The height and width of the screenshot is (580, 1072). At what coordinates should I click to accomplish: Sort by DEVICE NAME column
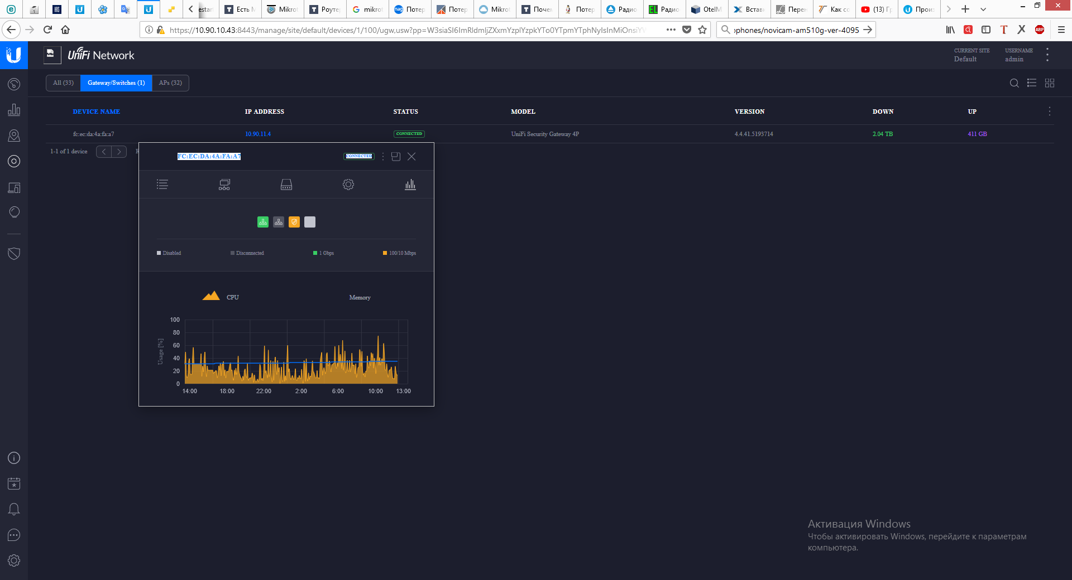coord(97,112)
